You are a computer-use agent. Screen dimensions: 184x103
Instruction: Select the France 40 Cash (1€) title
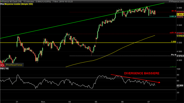pyautogui.click(x=12, y=2)
